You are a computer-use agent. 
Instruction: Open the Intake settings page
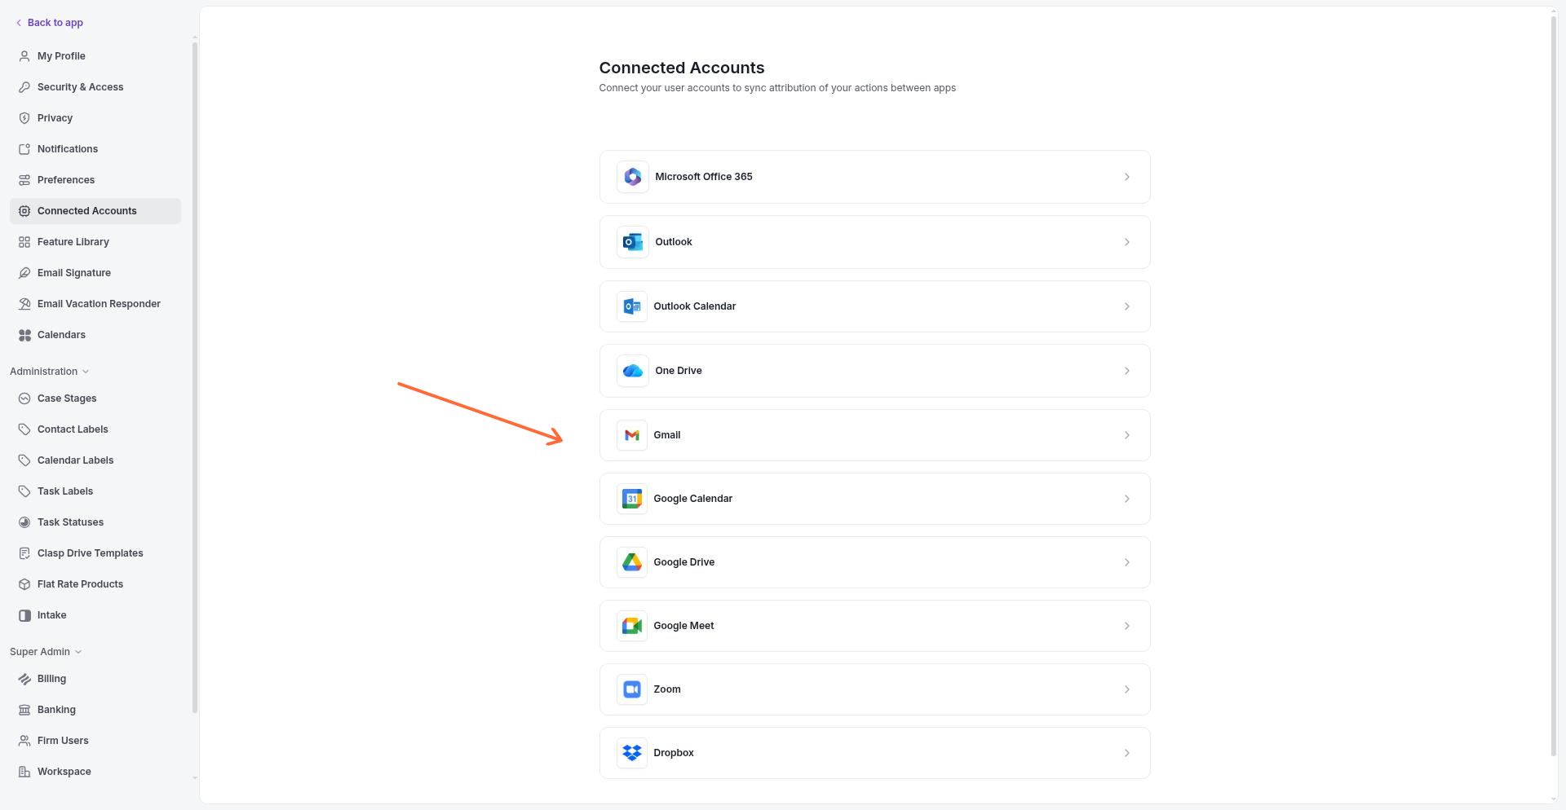(x=95, y=615)
